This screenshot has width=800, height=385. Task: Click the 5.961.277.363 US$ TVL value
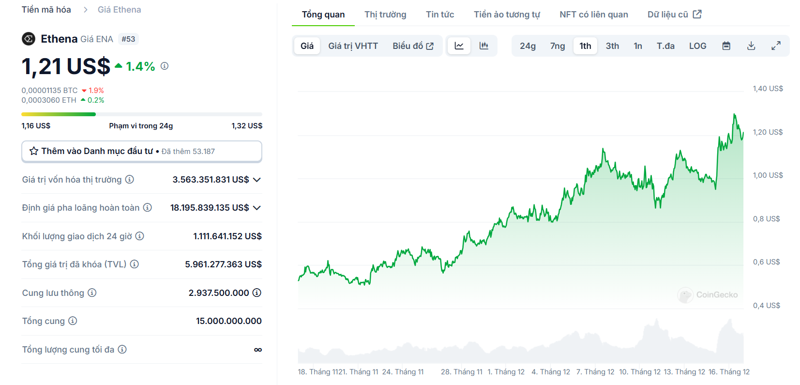[223, 264]
